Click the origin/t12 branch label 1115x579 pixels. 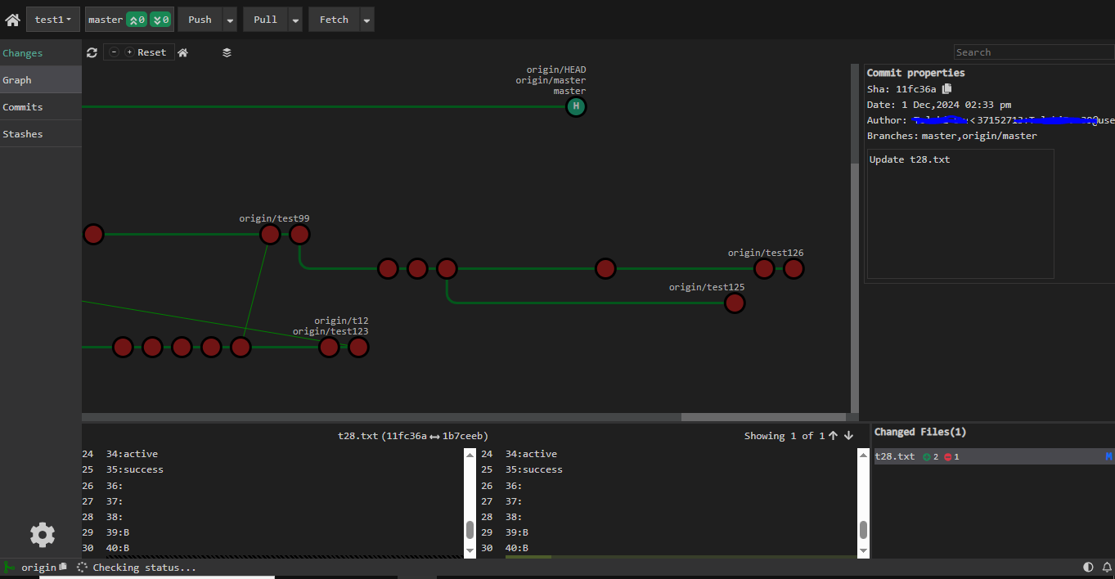341,321
